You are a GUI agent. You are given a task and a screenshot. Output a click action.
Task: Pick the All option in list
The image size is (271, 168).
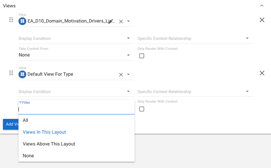point(26,120)
